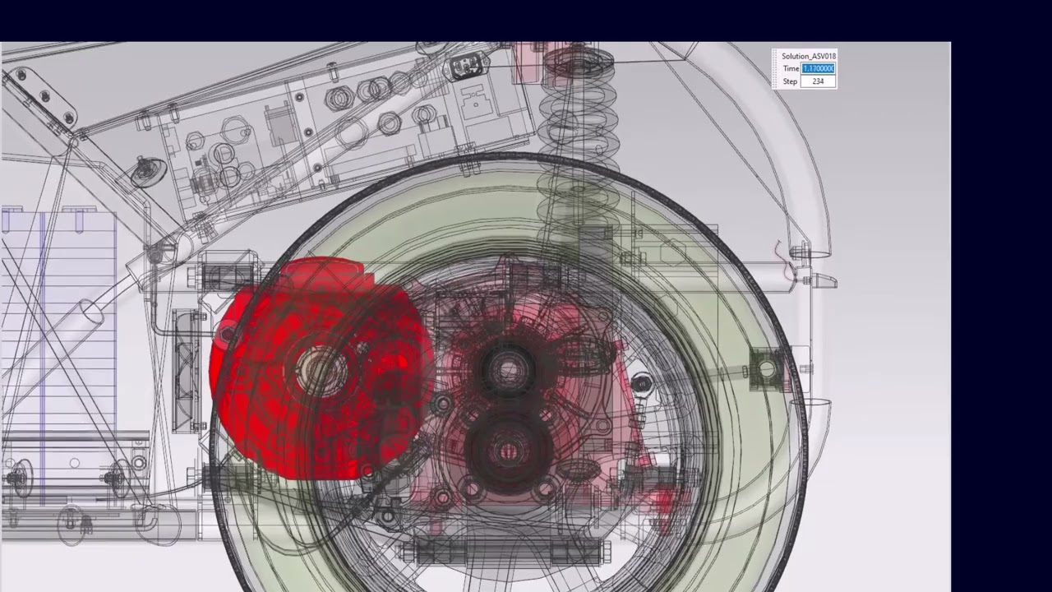Viewport: 1052px width, 592px height.
Task: Click the 'Time' label text
Action: point(791,68)
